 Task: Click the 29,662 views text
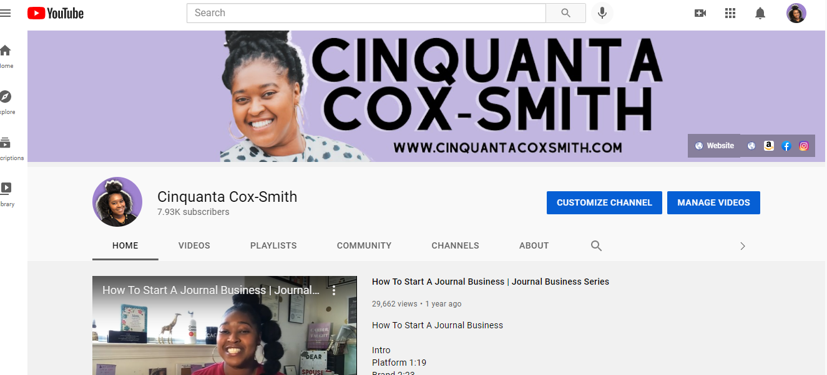point(394,304)
